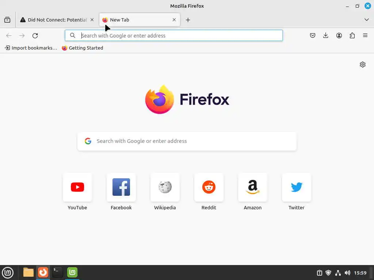Viewport: 374px width, 280px height.
Task: Open the application hamburger menu
Action: (x=365, y=35)
